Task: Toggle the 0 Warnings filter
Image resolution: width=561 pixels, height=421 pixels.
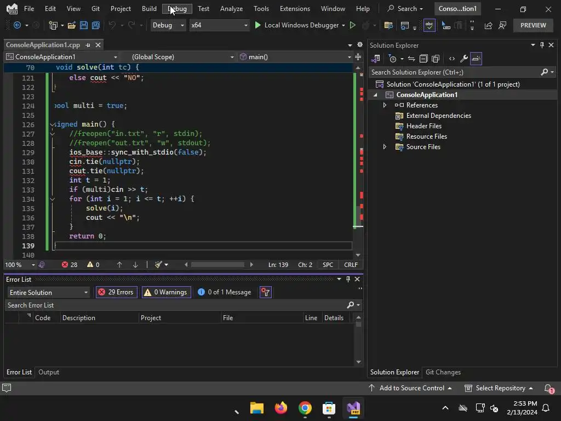Action: click(x=167, y=292)
